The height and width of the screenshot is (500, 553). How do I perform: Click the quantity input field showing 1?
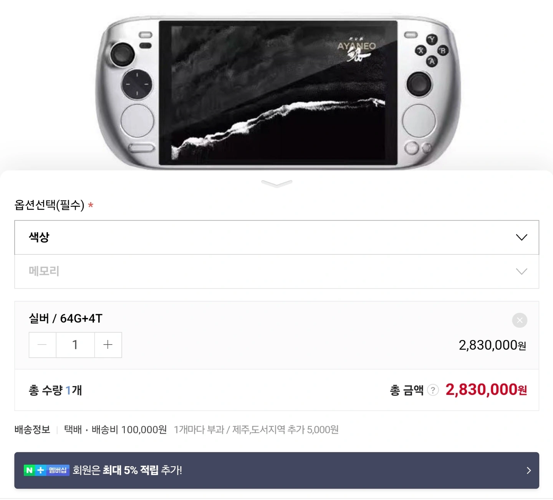(x=75, y=345)
